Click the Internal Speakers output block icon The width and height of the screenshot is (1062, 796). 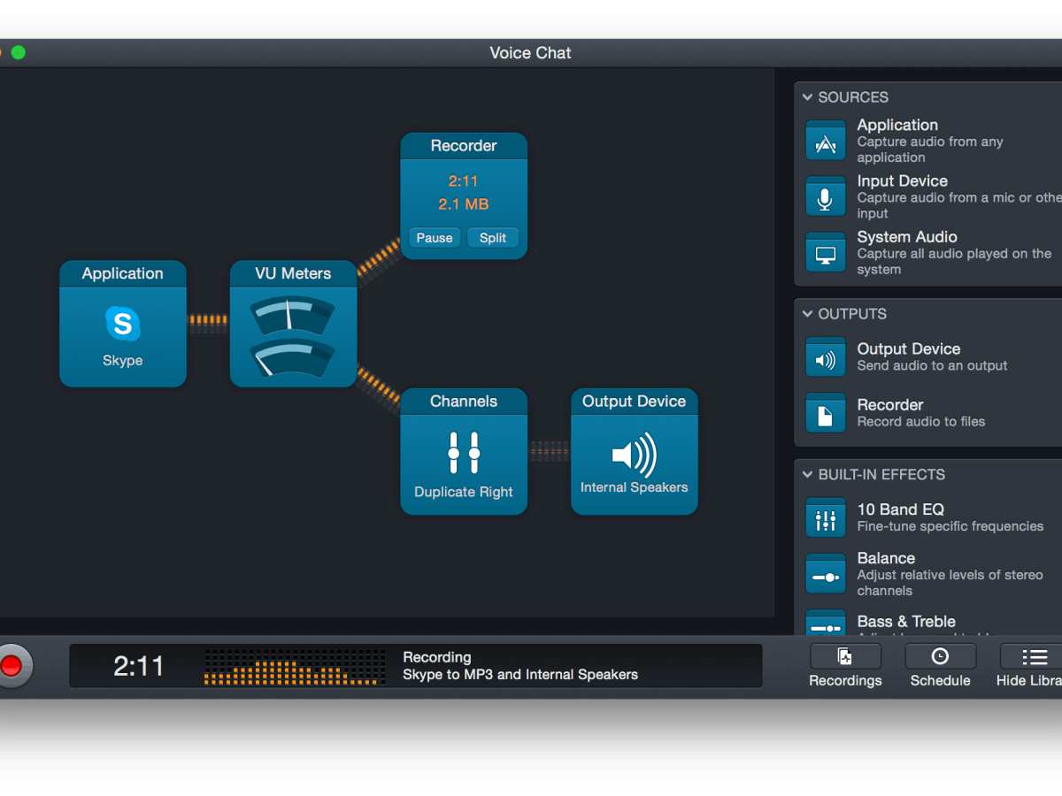pyautogui.click(x=634, y=455)
